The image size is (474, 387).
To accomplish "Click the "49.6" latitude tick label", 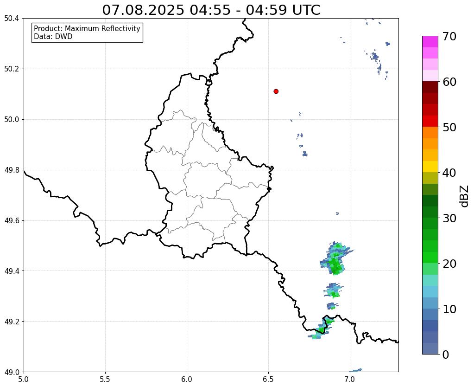I will (x=12, y=220).
